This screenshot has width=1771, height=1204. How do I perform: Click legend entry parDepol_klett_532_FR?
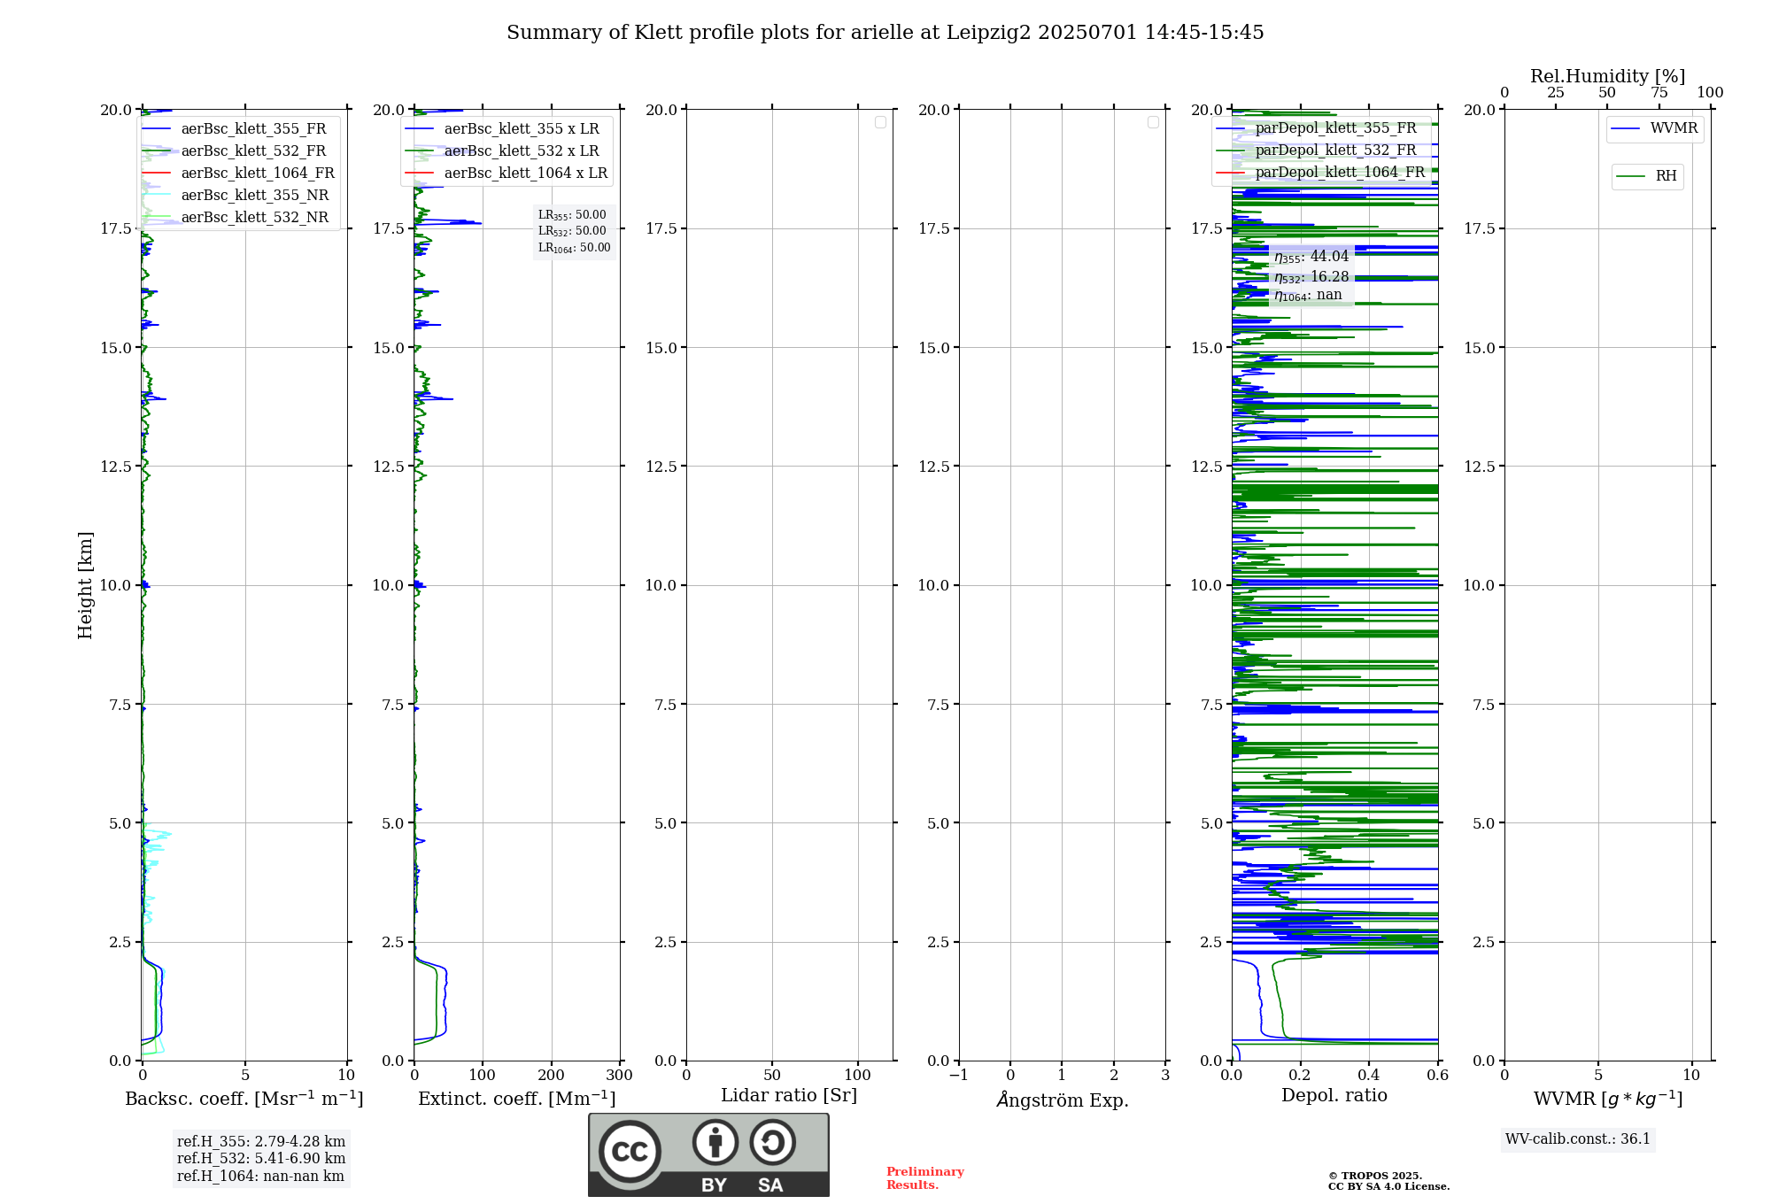click(x=1336, y=150)
